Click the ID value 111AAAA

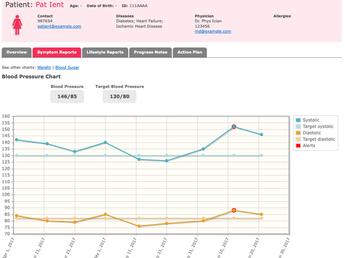138,6
